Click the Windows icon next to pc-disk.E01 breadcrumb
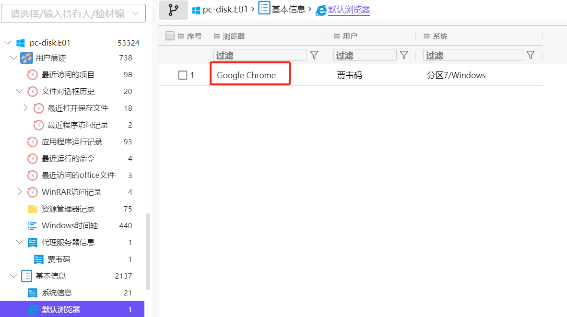 (196, 10)
